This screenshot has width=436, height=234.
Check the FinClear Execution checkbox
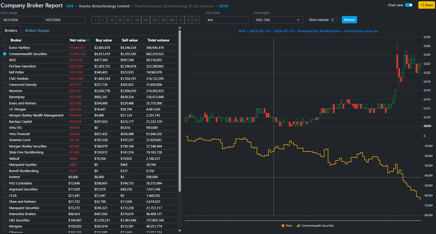4,66
